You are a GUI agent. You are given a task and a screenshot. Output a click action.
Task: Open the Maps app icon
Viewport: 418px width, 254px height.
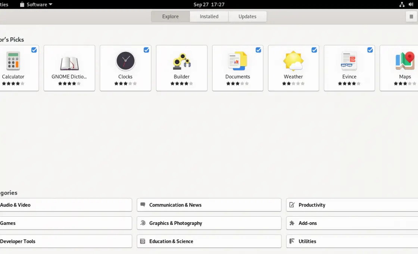click(x=405, y=61)
